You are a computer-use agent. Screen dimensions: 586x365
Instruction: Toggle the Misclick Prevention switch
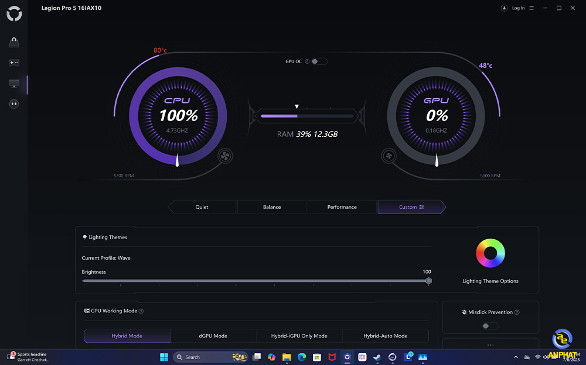pyautogui.click(x=490, y=326)
